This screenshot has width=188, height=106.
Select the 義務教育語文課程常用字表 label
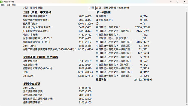[39, 99]
